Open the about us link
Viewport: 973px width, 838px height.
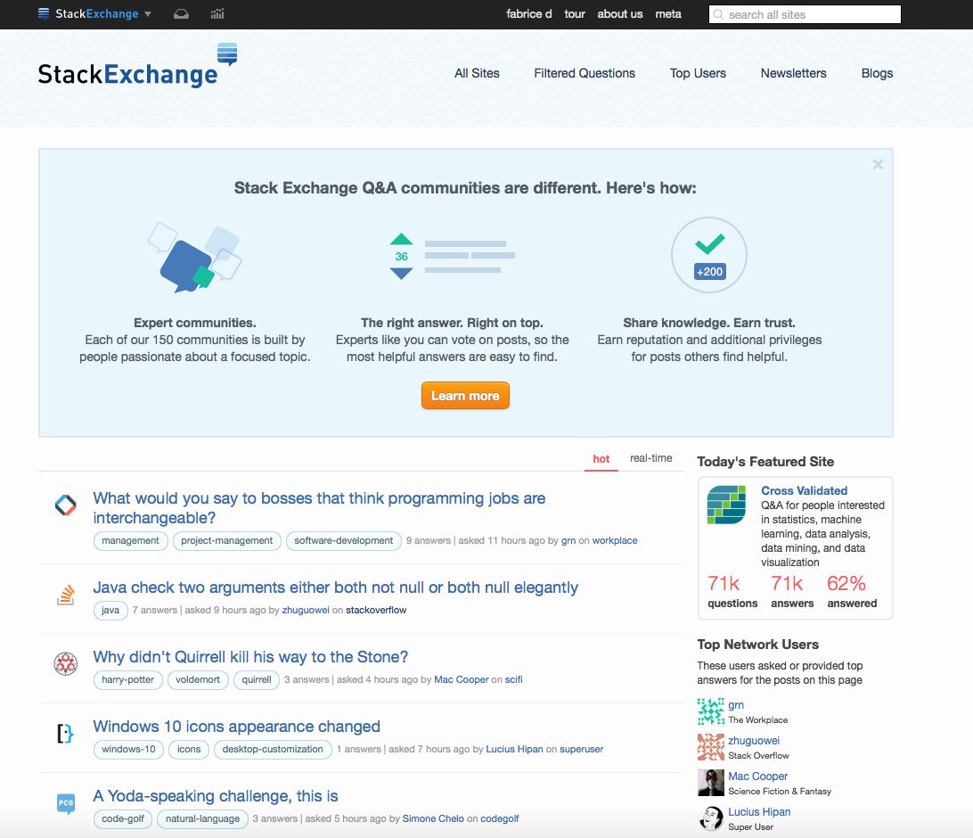point(620,13)
